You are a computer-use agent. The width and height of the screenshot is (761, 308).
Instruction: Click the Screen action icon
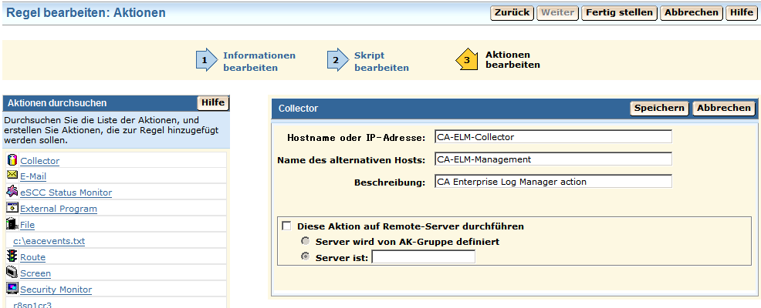[x=12, y=273]
